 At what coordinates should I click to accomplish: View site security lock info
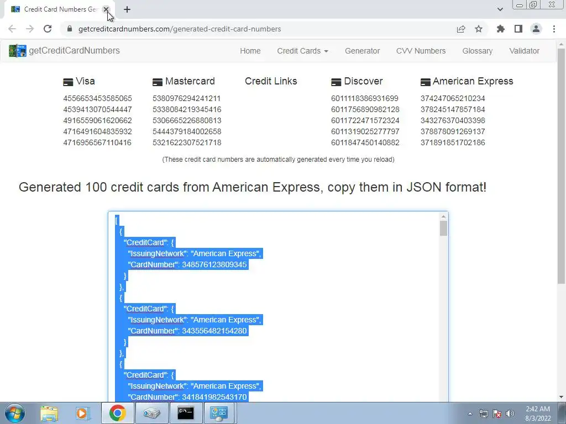click(70, 29)
